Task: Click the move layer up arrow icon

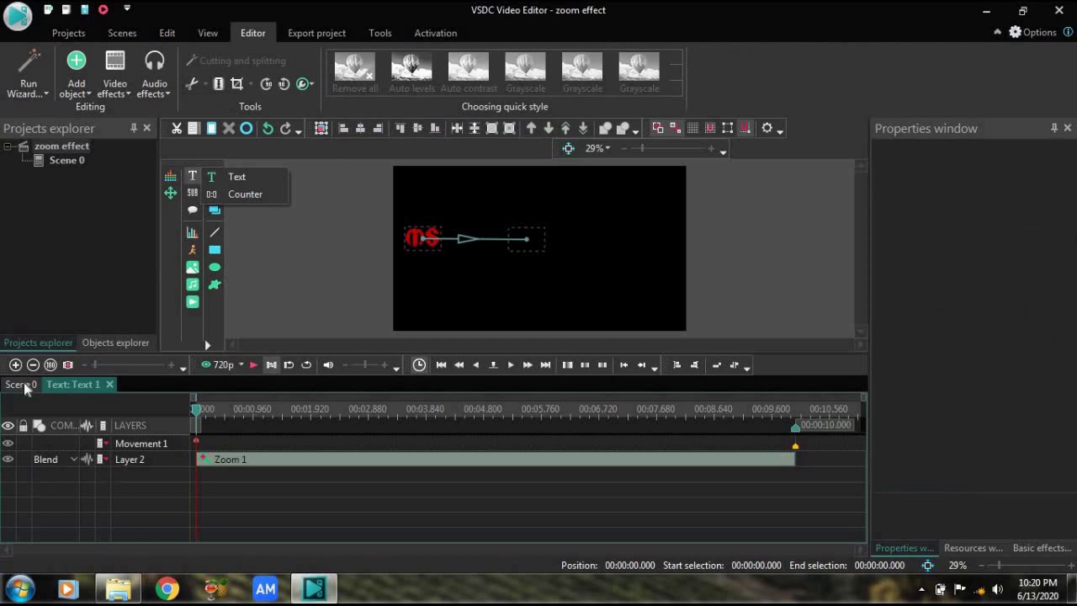Action: 531,128
